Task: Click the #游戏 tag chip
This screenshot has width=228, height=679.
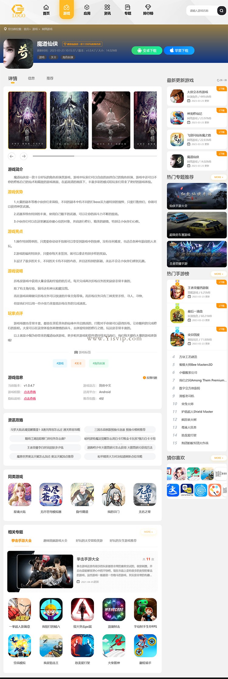Action: (x=60, y=363)
